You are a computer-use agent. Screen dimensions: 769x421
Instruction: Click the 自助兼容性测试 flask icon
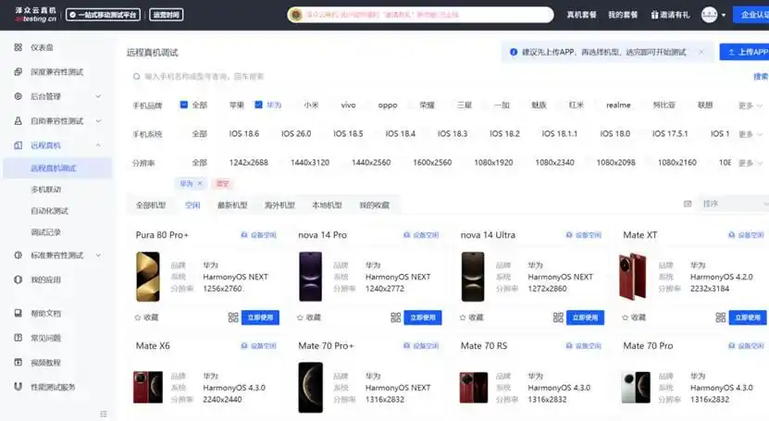pyautogui.click(x=19, y=121)
